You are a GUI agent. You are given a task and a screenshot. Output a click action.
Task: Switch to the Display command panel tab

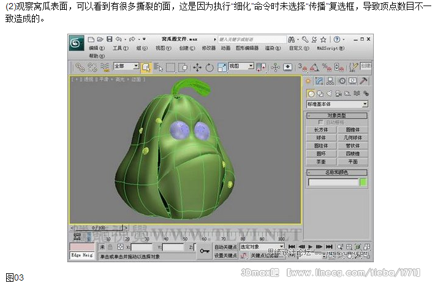(352, 81)
